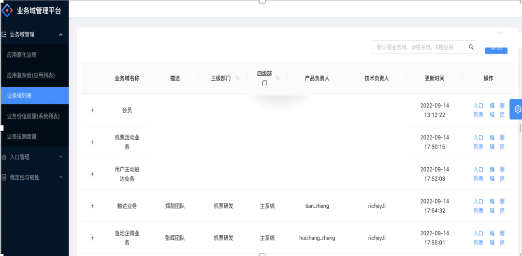Collapse the 业务域管理 menu chevron
The image size is (522, 256).
pyautogui.click(x=60, y=35)
